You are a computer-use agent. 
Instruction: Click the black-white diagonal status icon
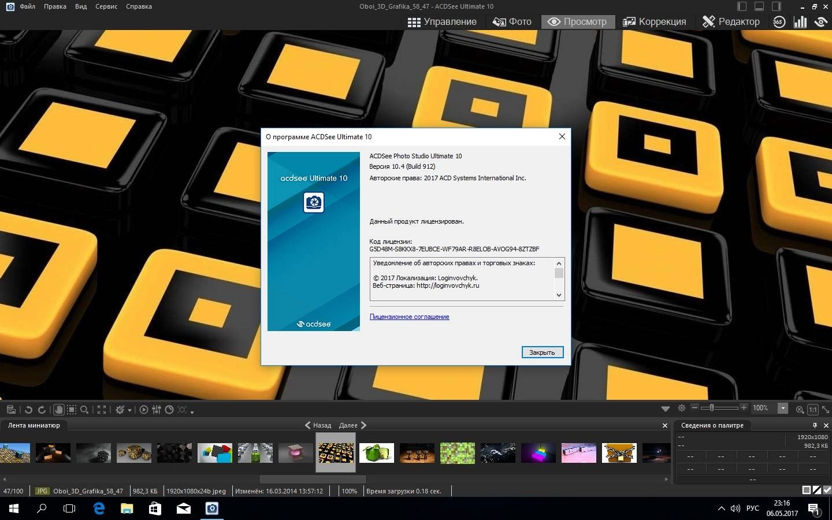[x=817, y=490]
